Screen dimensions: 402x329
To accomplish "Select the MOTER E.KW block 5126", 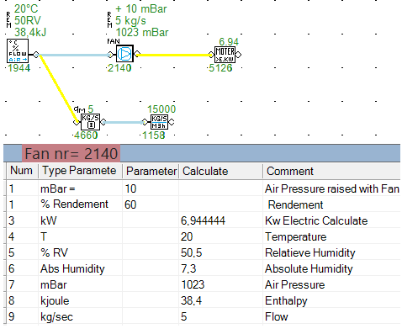I will 225,55.
